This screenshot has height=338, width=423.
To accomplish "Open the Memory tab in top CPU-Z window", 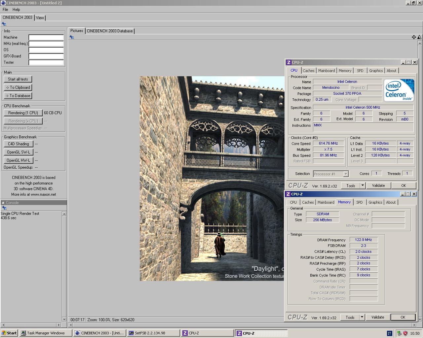I will pyautogui.click(x=345, y=71).
